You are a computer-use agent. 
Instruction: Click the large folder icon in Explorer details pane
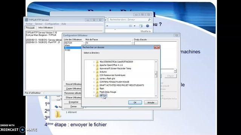58,114
